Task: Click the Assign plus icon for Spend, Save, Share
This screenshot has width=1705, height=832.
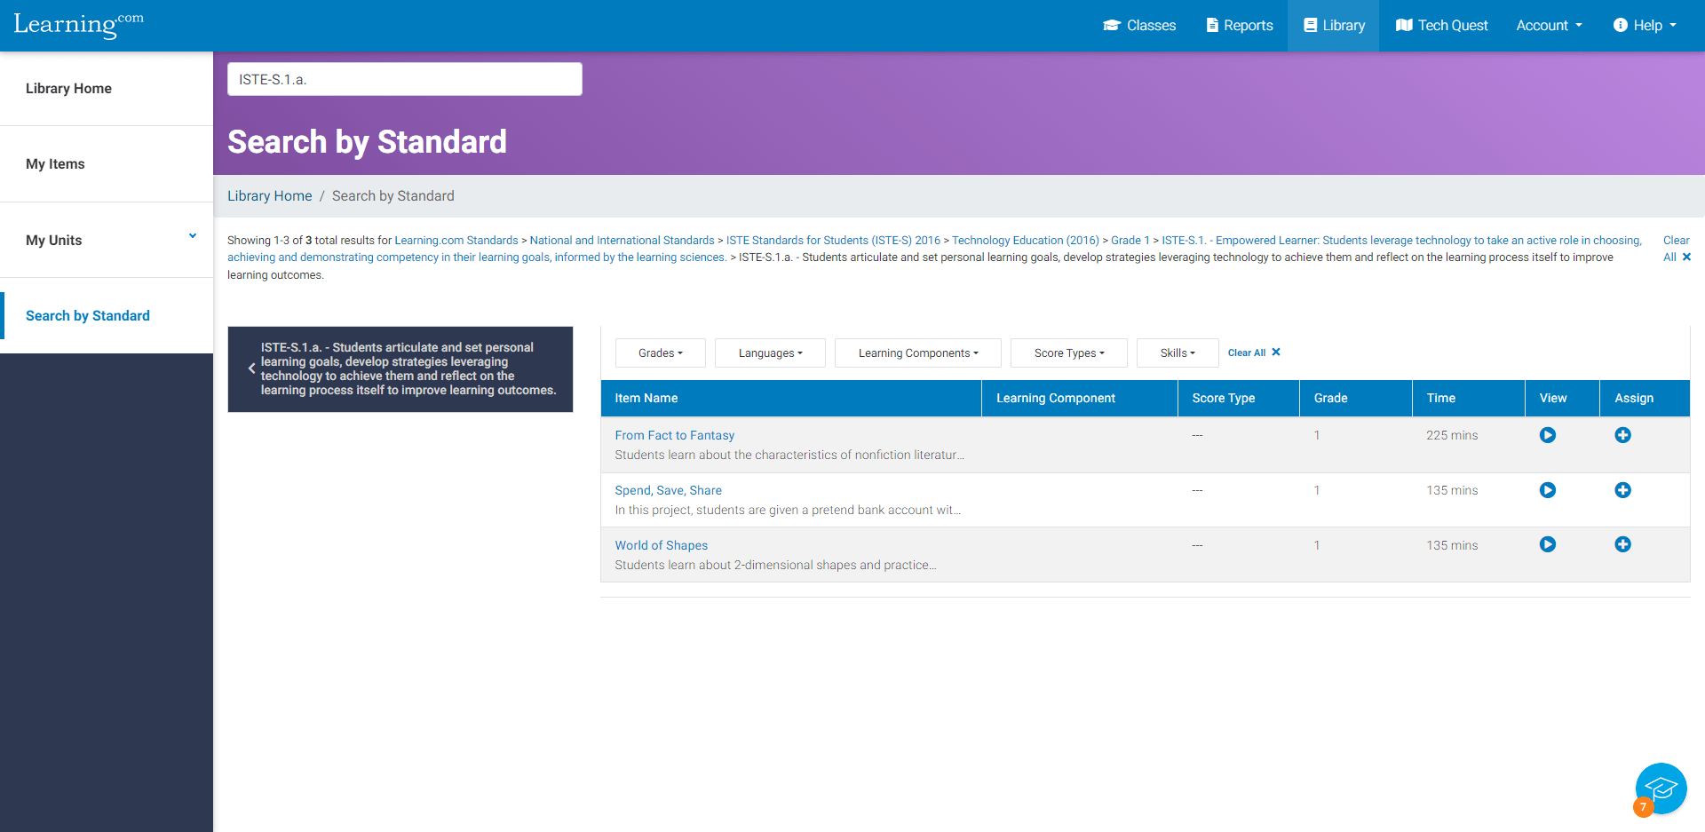Action: pyautogui.click(x=1622, y=490)
